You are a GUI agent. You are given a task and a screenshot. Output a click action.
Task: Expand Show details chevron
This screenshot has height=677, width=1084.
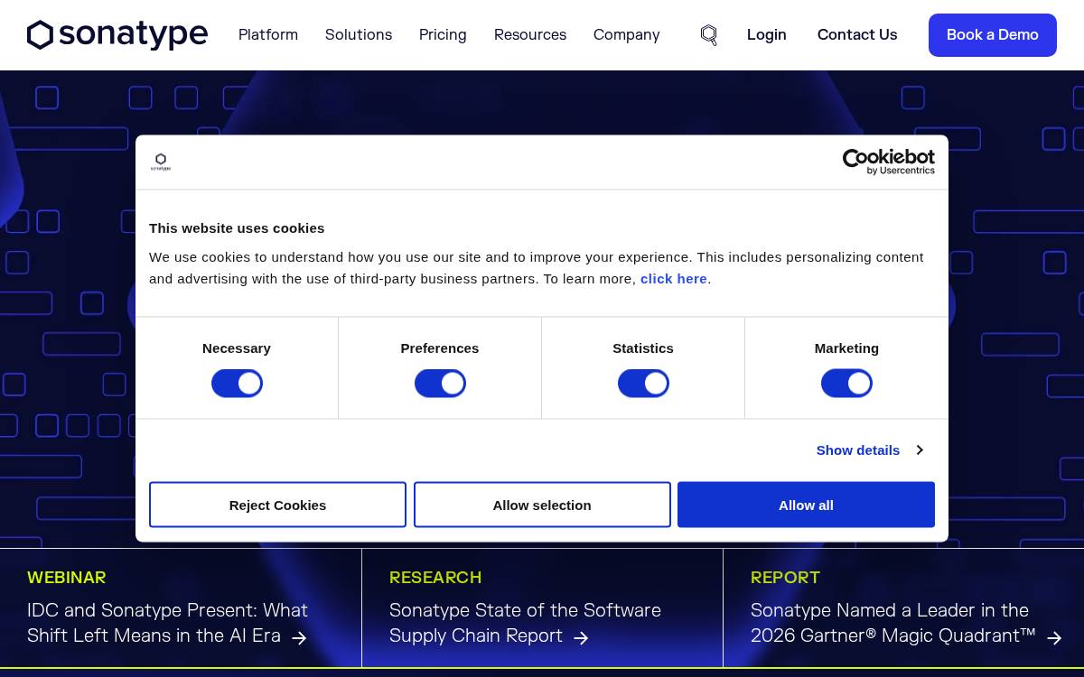pyautogui.click(x=920, y=450)
